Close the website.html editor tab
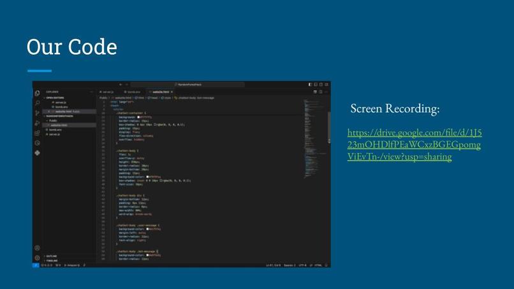 [x=172, y=92]
